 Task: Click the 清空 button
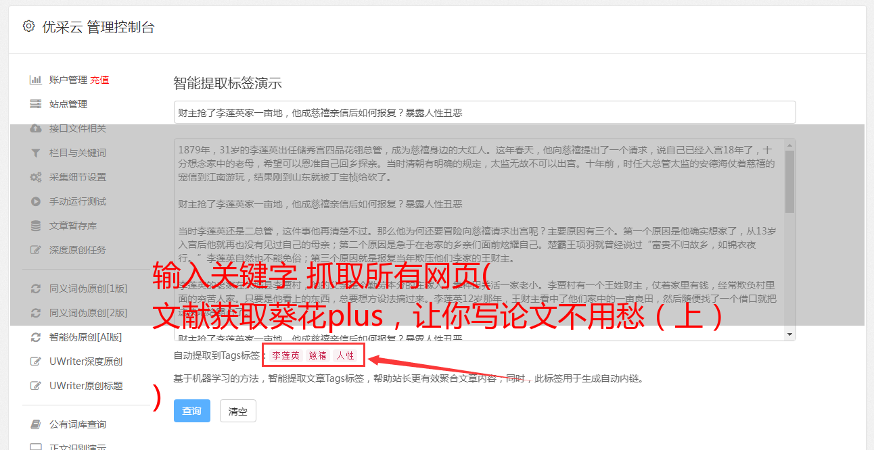[x=238, y=411]
